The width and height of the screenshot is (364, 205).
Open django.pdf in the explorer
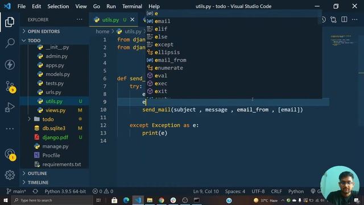click(55, 137)
